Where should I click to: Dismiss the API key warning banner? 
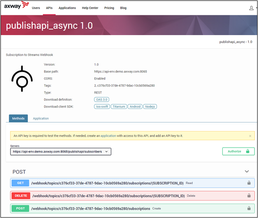pyautogui.click(x=250, y=136)
